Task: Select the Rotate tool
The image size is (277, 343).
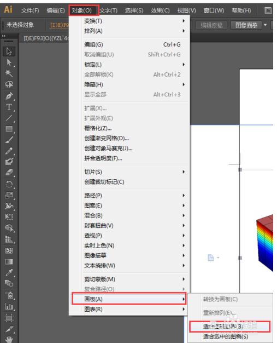Action: point(9,184)
